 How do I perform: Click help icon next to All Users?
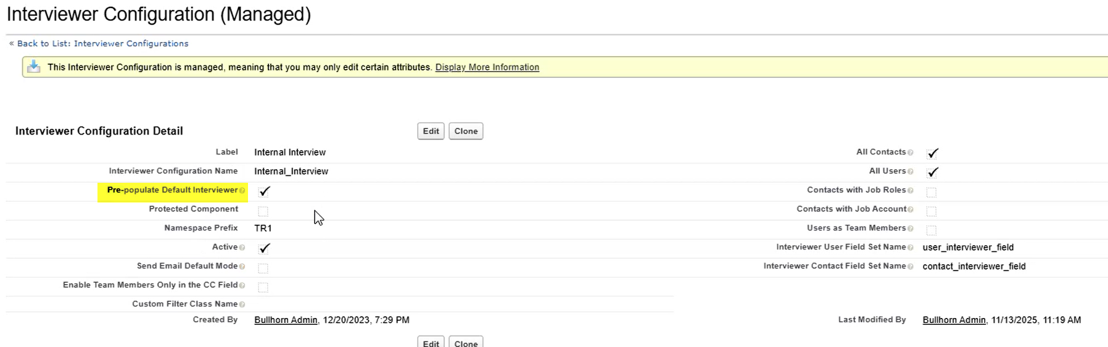(x=910, y=172)
